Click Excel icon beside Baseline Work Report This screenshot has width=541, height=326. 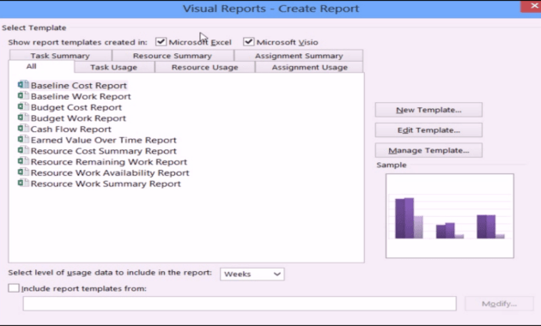pos(23,96)
